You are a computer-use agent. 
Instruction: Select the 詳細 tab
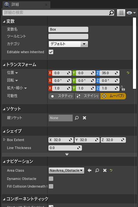coord(25,5)
